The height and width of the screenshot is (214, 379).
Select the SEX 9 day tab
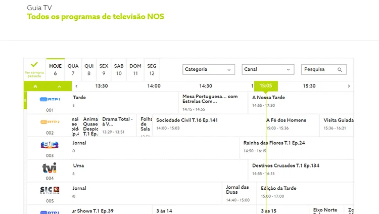tap(104, 69)
